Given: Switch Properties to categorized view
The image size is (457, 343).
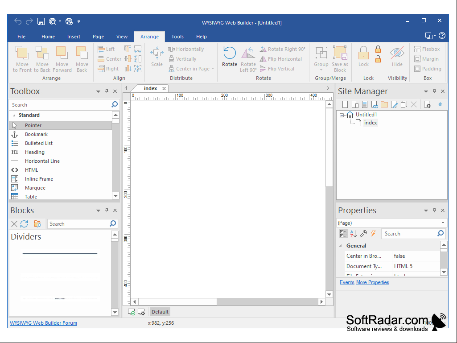Looking at the screenshot, I should tap(343, 234).
